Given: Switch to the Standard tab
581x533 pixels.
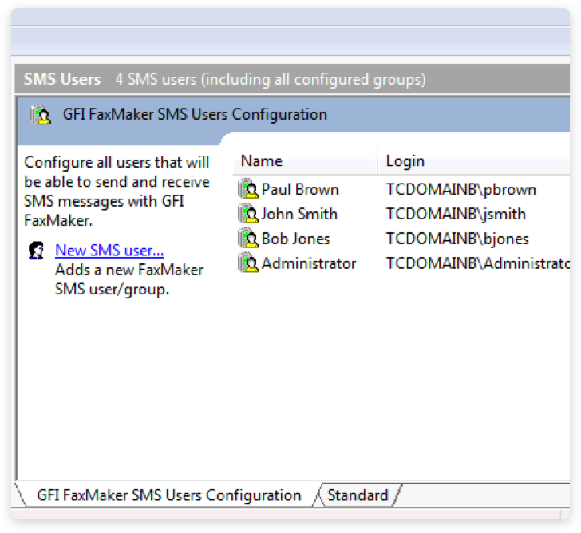Looking at the screenshot, I should (358, 495).
